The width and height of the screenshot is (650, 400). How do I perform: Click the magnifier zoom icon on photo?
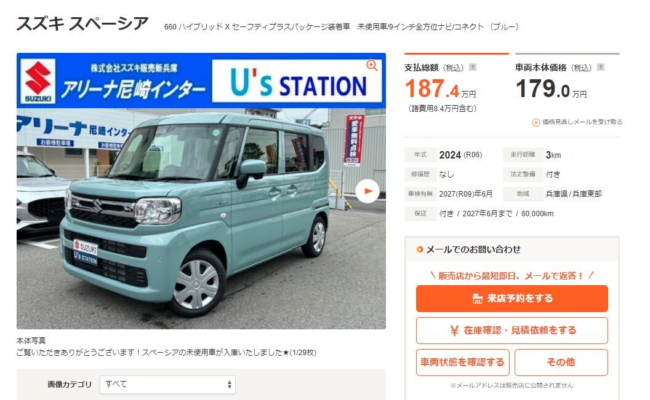pos(372,65)
